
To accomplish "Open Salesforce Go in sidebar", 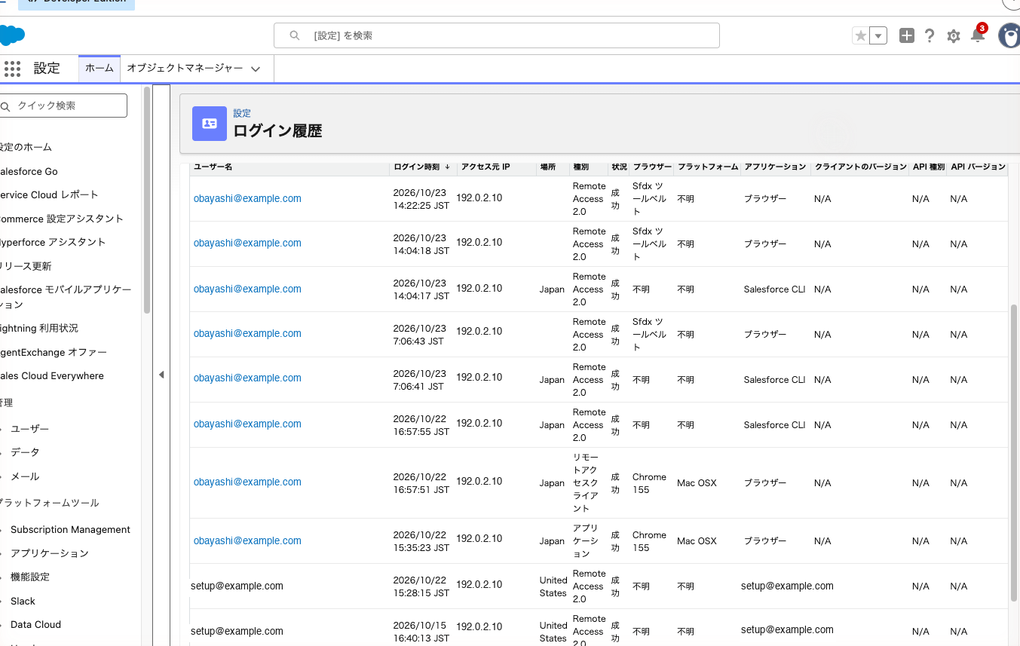I will 29,171.
